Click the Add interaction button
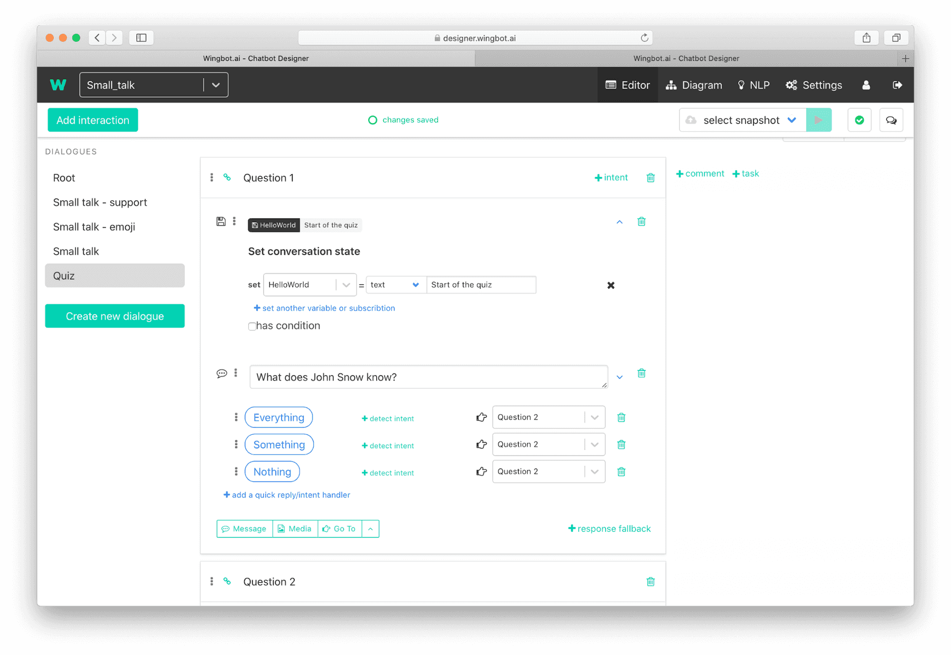This screenshot has height=655, width=951. (x=92, y=120)
